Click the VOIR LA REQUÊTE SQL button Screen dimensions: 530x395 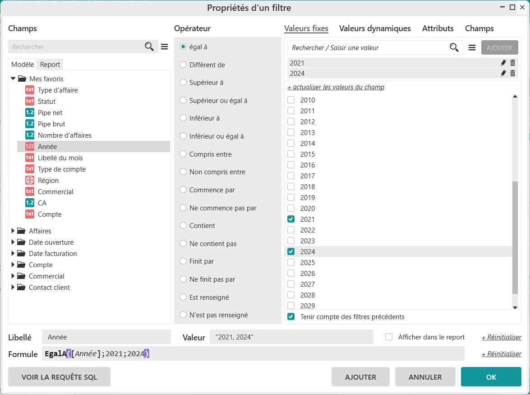click(x=59, y=377)
